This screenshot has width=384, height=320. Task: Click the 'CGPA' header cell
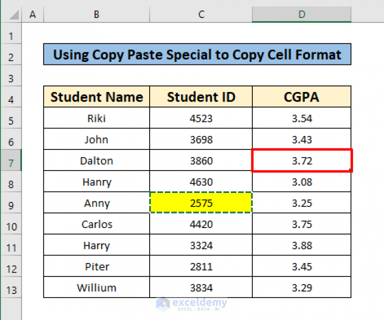[x=301, y=96]
